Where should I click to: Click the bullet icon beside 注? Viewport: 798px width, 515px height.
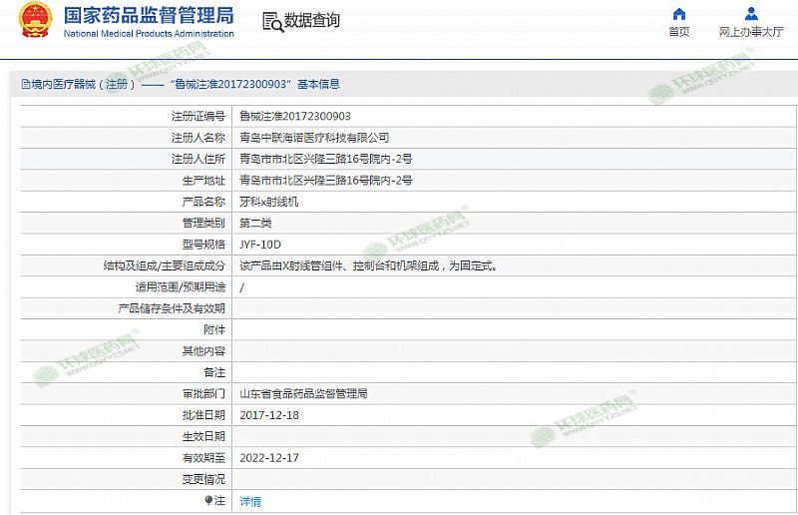(x=208, y=500)
